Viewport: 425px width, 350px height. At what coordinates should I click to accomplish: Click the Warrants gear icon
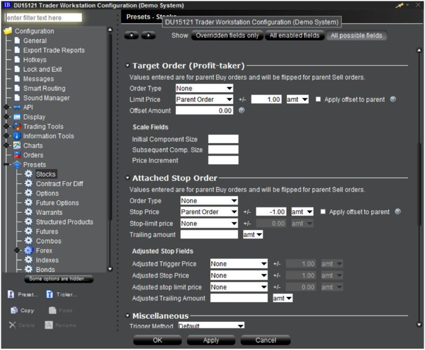coord(28,212)
